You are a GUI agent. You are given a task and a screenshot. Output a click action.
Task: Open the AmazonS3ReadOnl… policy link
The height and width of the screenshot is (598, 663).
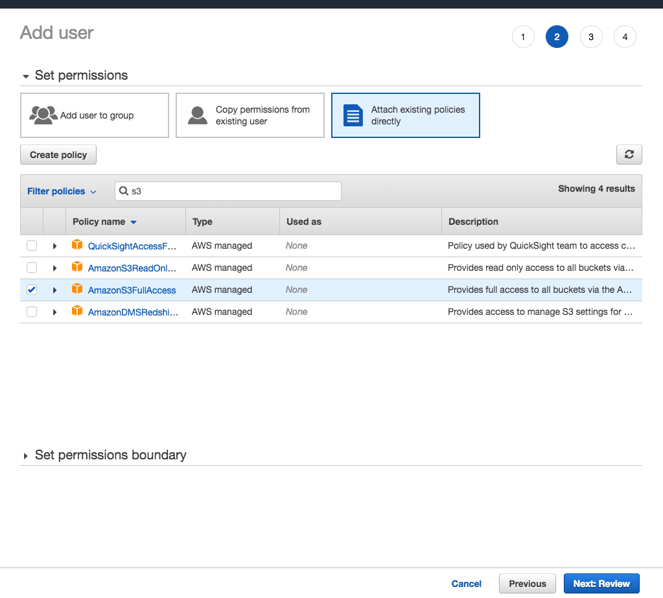132,268
